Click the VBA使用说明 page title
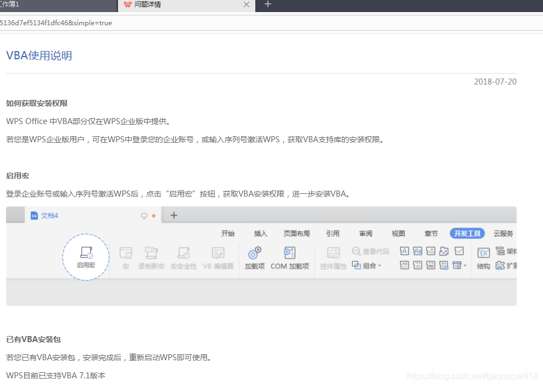The width and height of the screenshot is (543, 386). 39,55
